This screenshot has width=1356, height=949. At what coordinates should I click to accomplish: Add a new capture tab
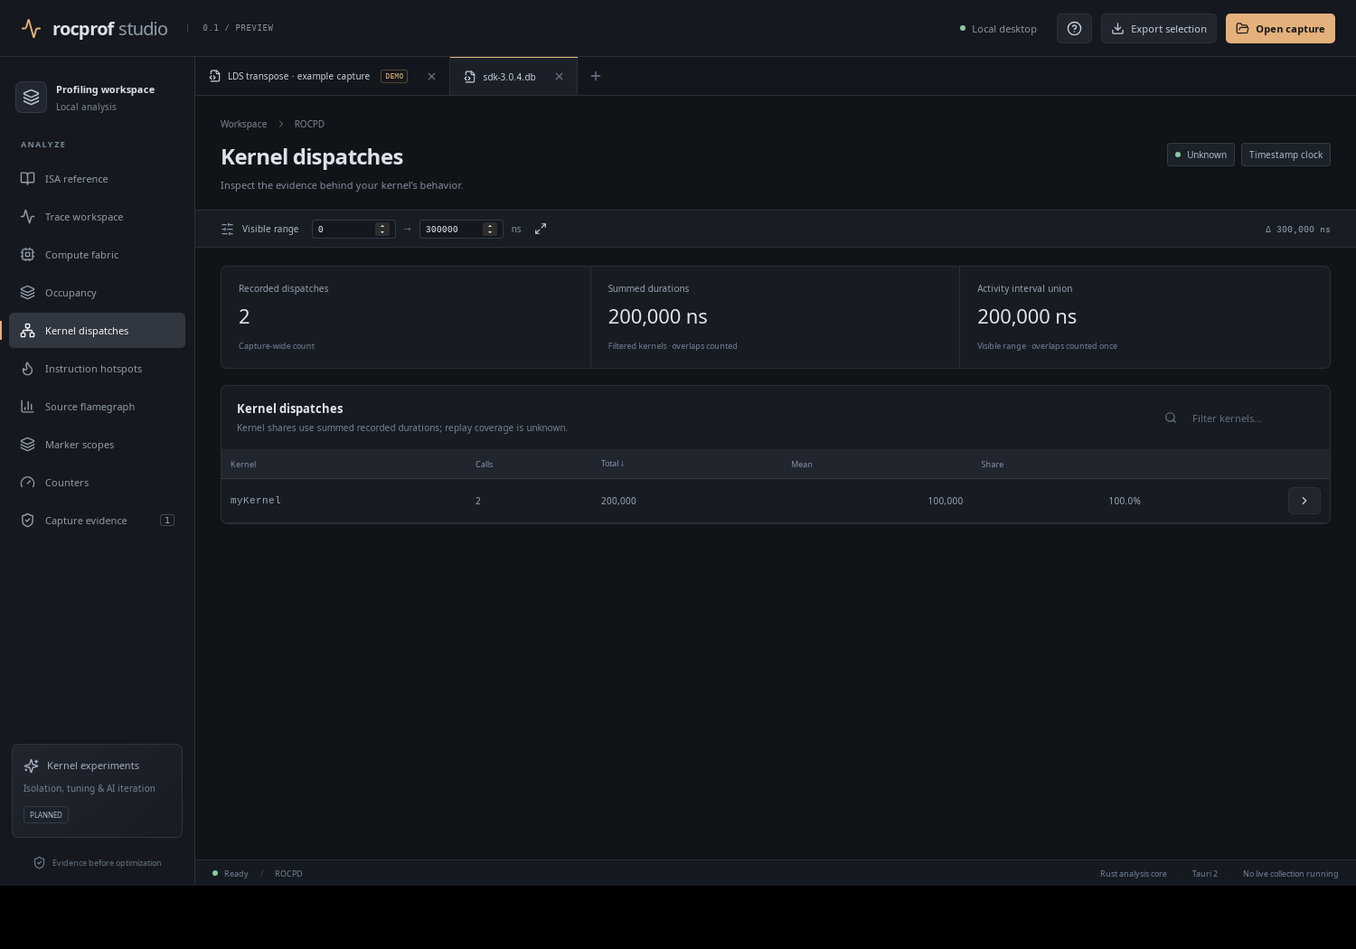coord(595,76)
